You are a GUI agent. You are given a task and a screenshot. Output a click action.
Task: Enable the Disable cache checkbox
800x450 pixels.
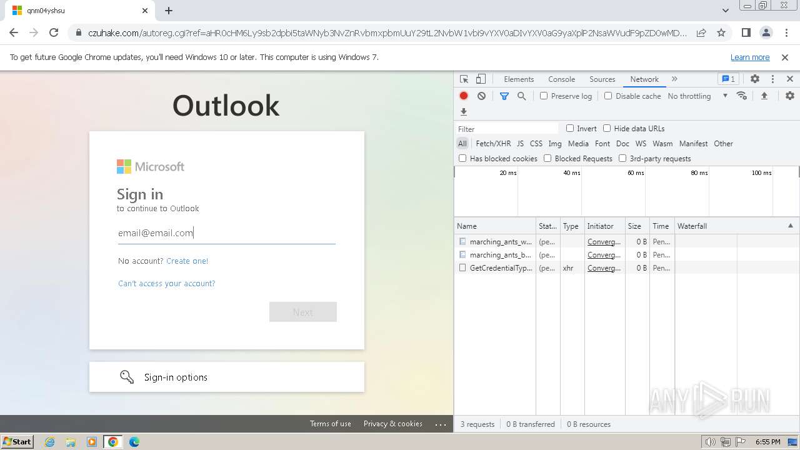(x=608, y=96)
